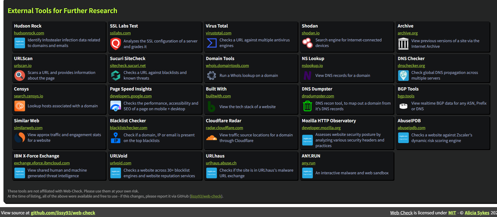
Task: Click the Blacklist Checker IP pin icon
Action: point(116,138)
